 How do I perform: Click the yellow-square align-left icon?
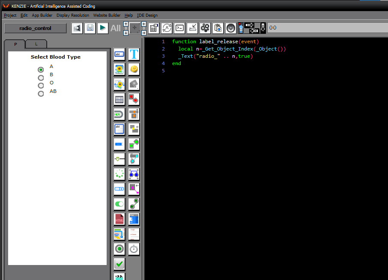[134, 129]
